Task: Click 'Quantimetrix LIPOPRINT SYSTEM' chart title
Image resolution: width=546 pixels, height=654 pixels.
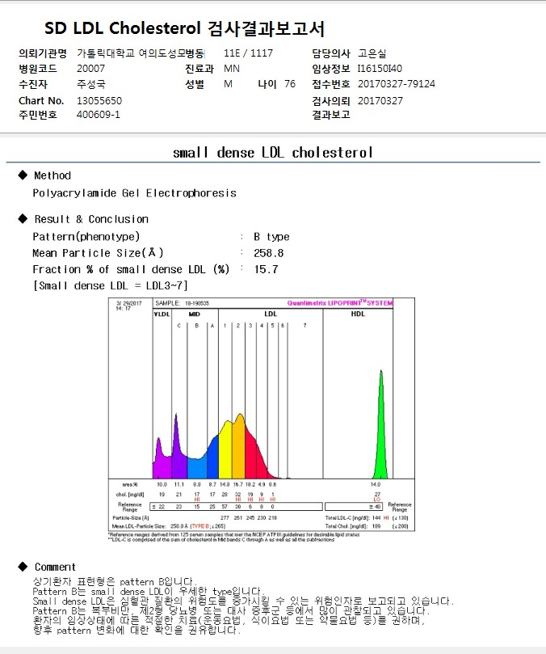Action: click(340, 303)
